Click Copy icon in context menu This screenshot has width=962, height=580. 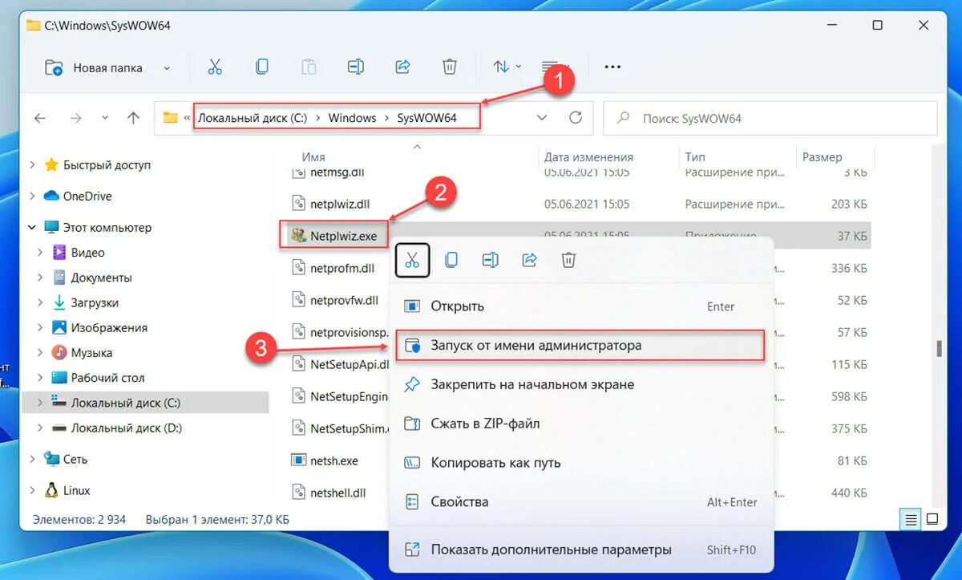coord(451,260)
